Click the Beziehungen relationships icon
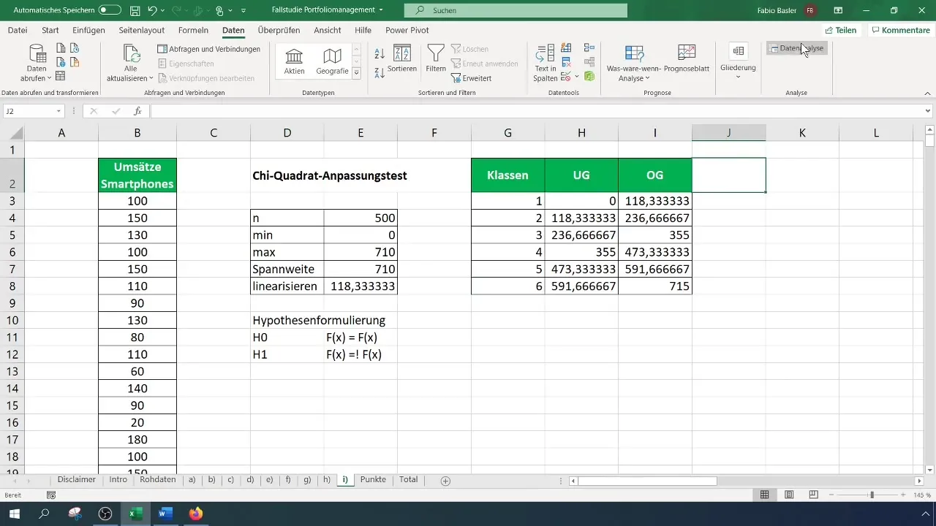936x526 pixels. pyautogui.click(x=589, y=62)
